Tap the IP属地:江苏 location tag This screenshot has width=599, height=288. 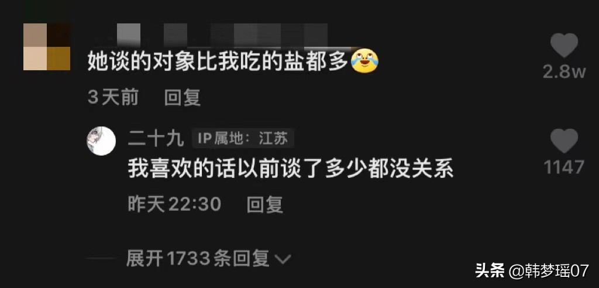tap(243, 139)
